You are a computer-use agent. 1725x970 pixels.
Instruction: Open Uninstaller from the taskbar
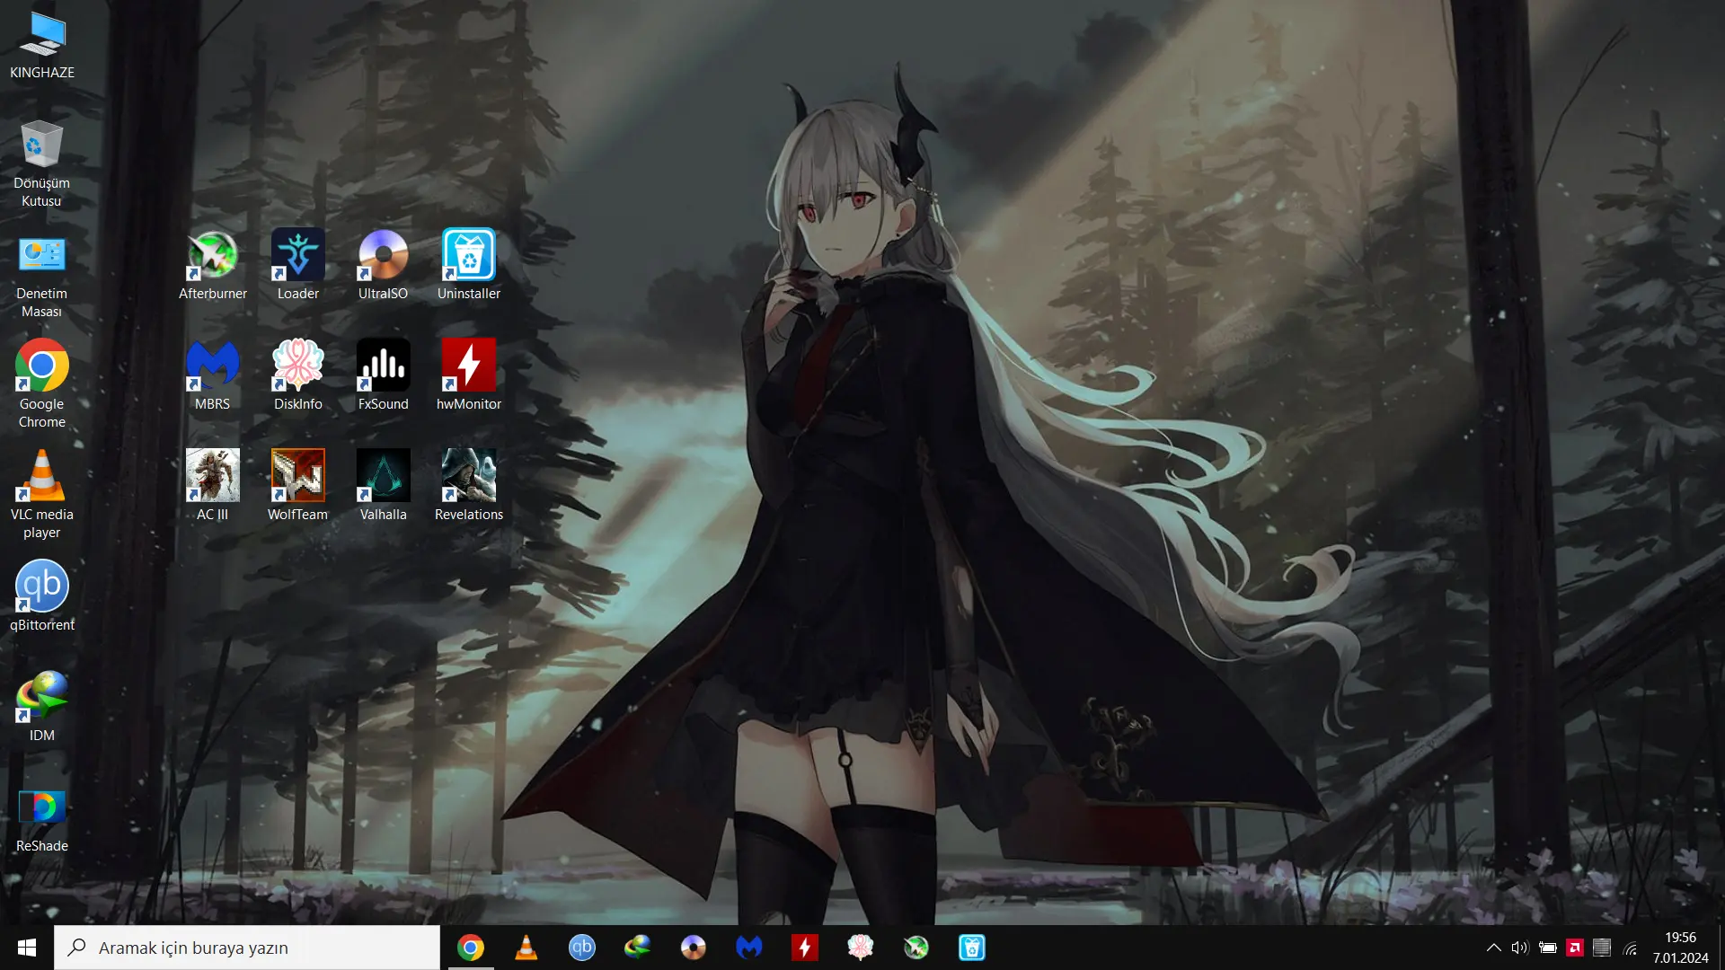[x=972, y=948]
